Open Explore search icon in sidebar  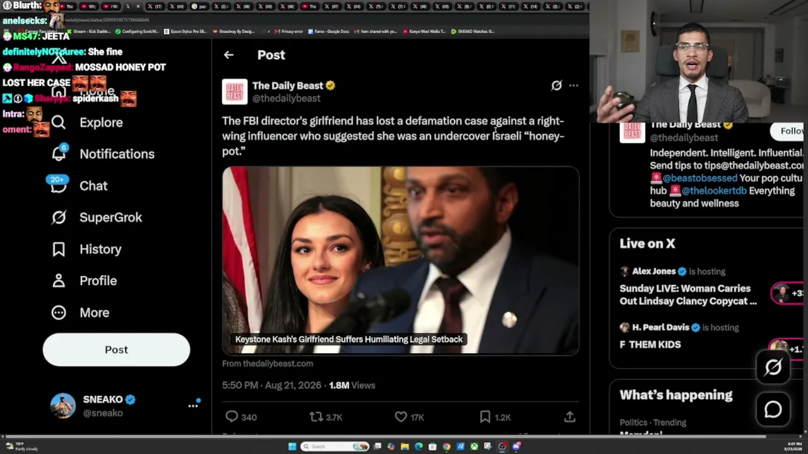pyautogui.click(x=59, y=122)
